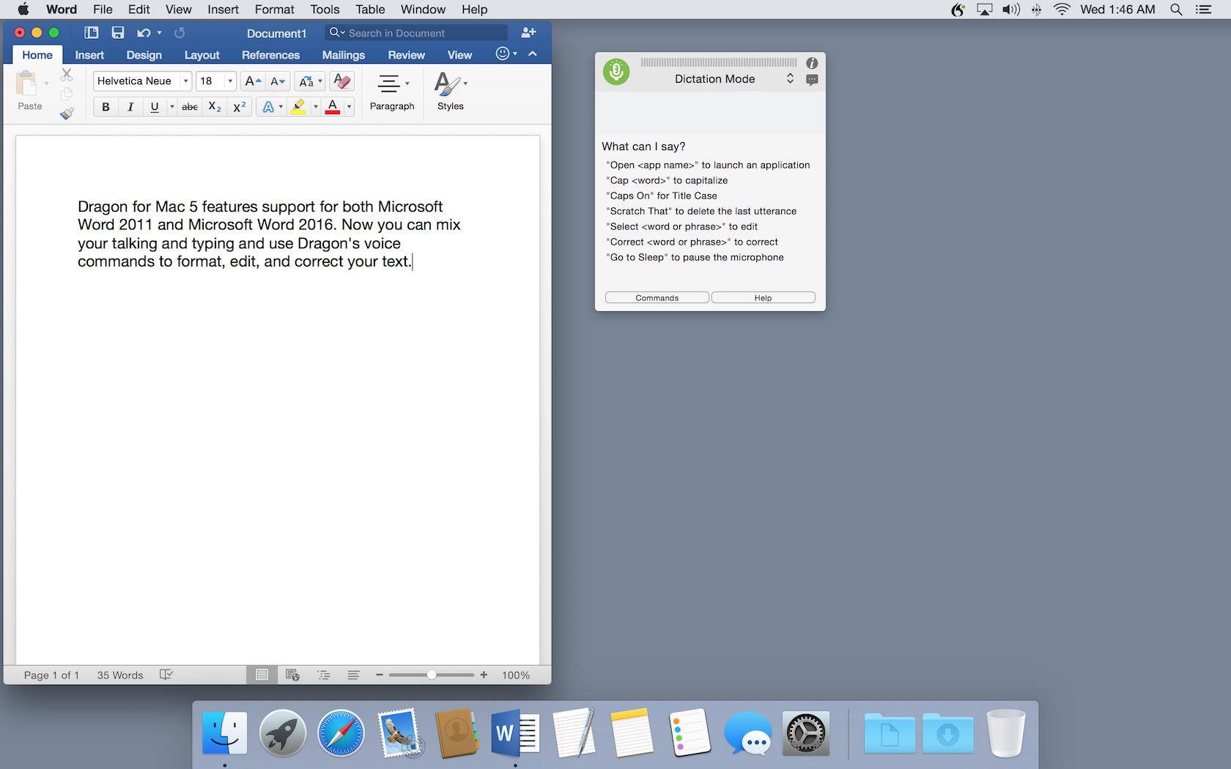
Task: Click the Share document person icon
Action: [x=528, y=33]
